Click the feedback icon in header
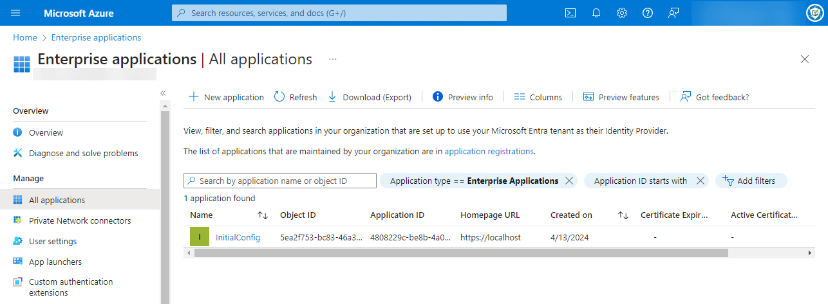This screenshot has height=304, width=828. [x=673, y=13]
